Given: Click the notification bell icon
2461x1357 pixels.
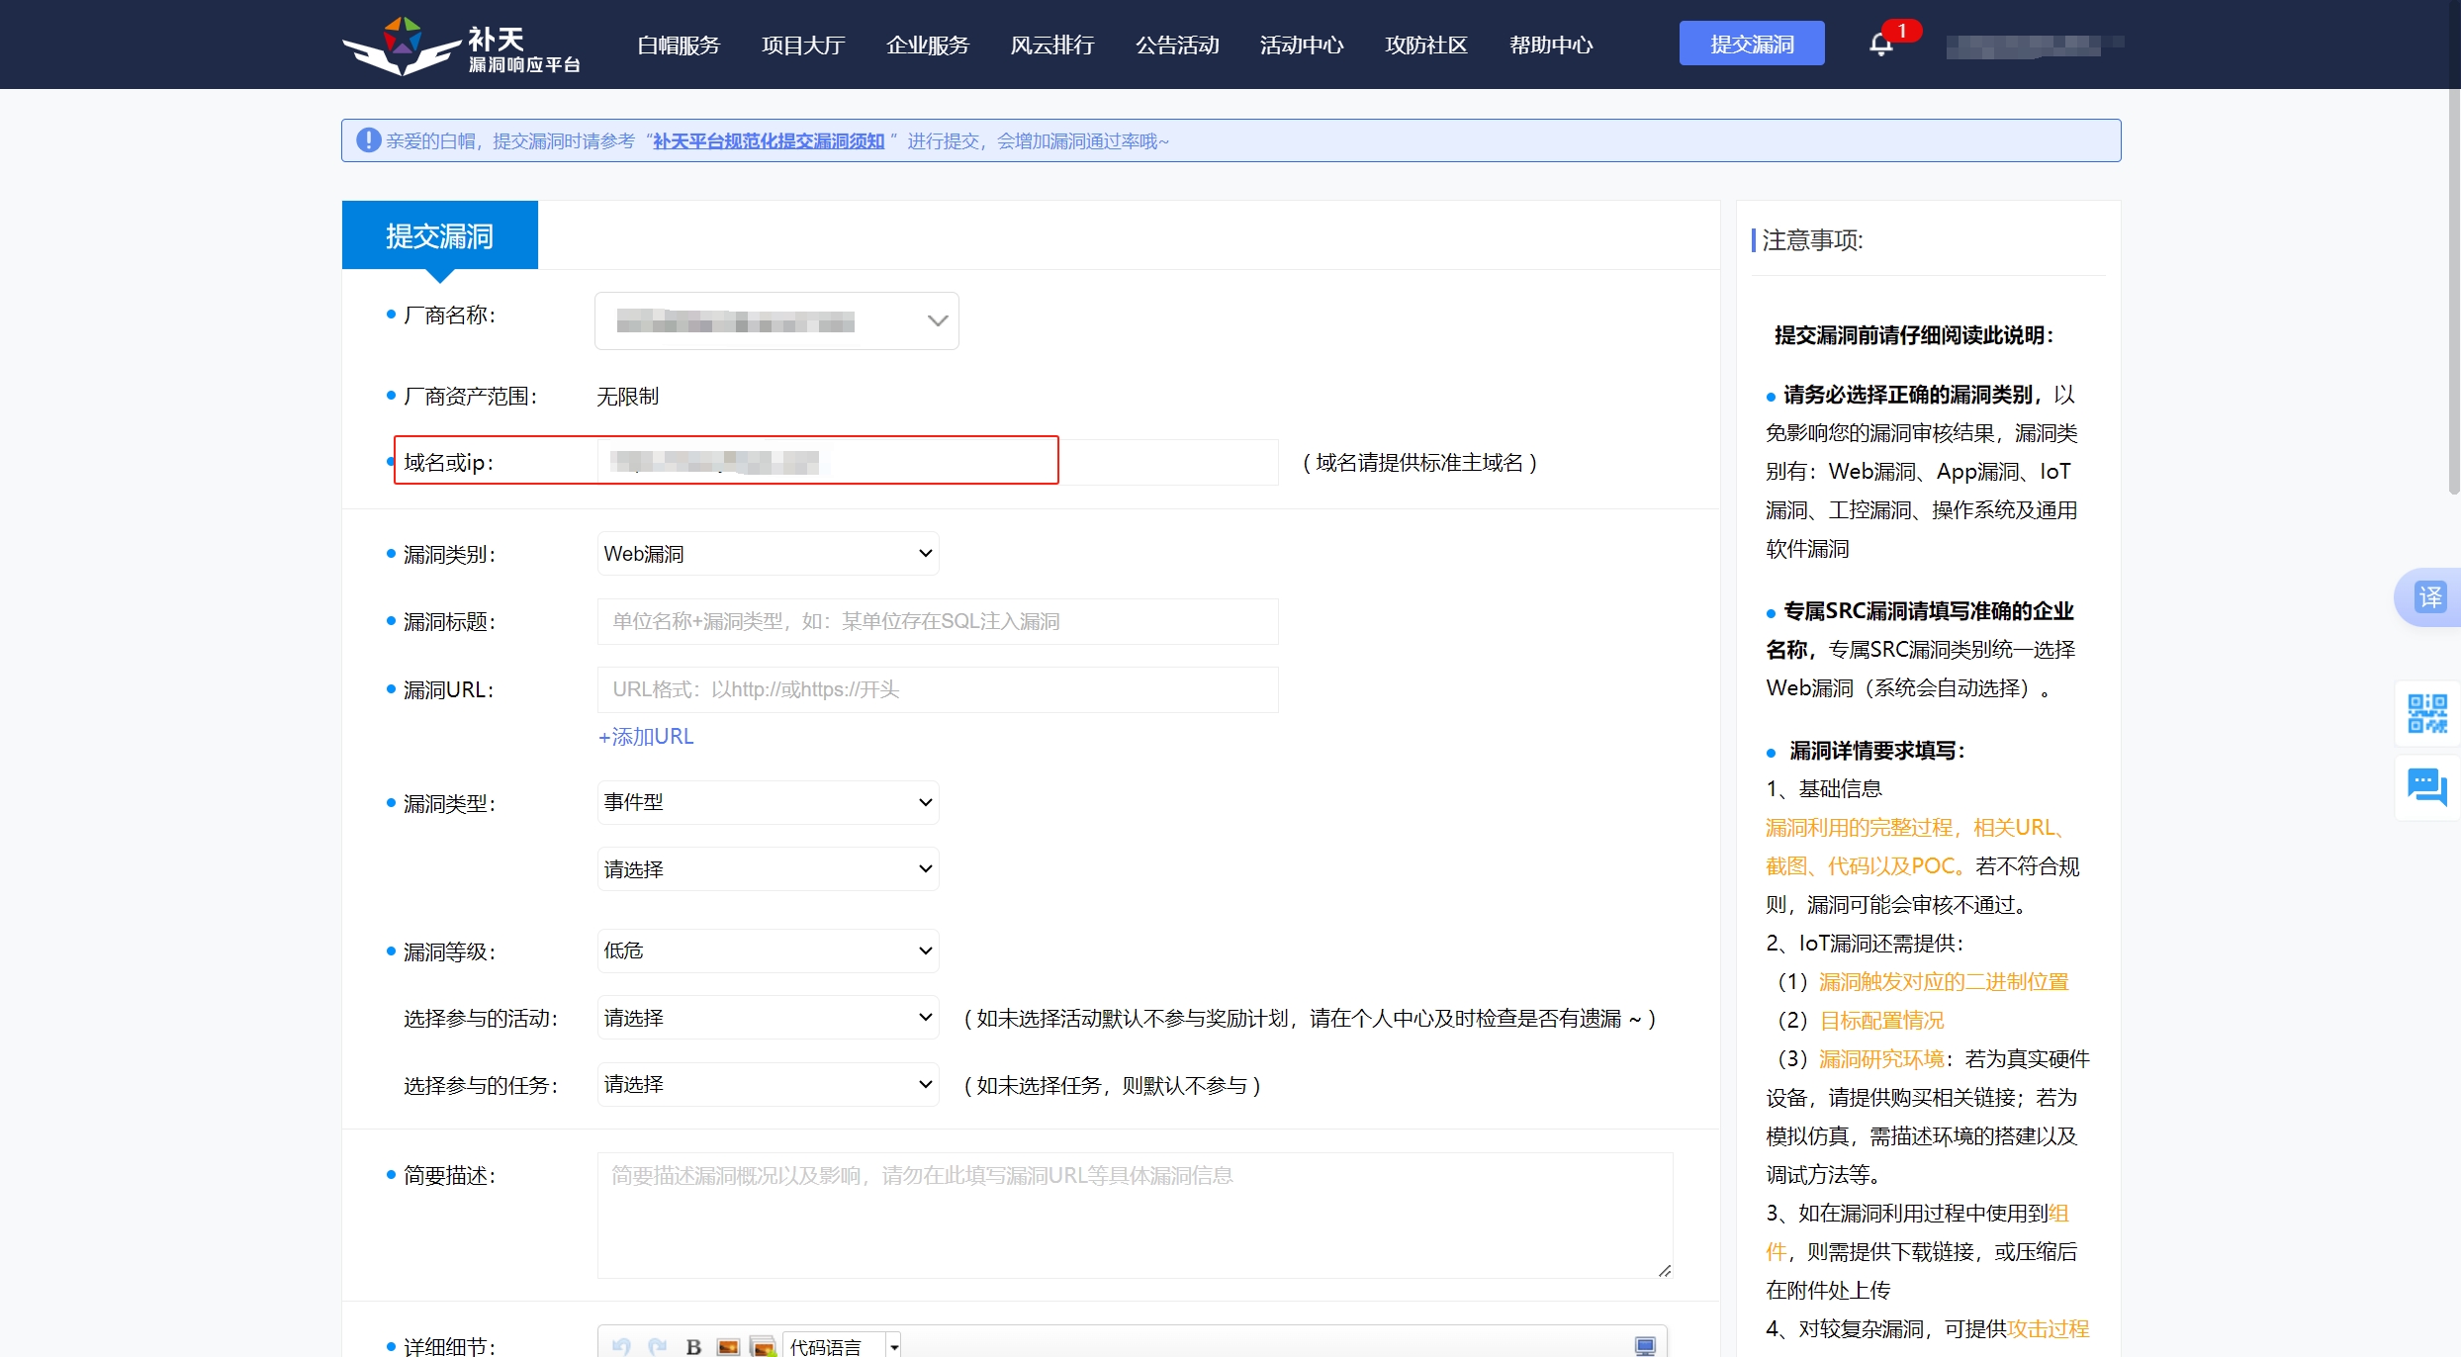Looking at the screenshot, I should 1880,45.
